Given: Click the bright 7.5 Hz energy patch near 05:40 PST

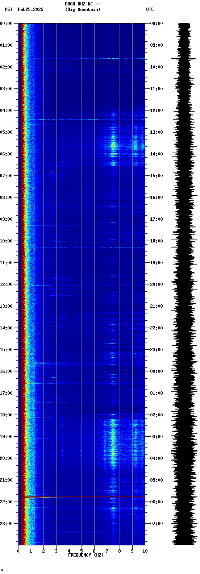Looking at the screenshot, I should click(x=113, y=146).
